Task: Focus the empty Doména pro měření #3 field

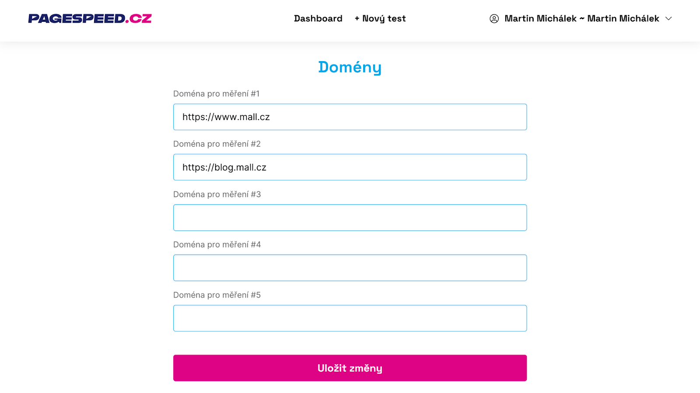Action: pos(350,217)
